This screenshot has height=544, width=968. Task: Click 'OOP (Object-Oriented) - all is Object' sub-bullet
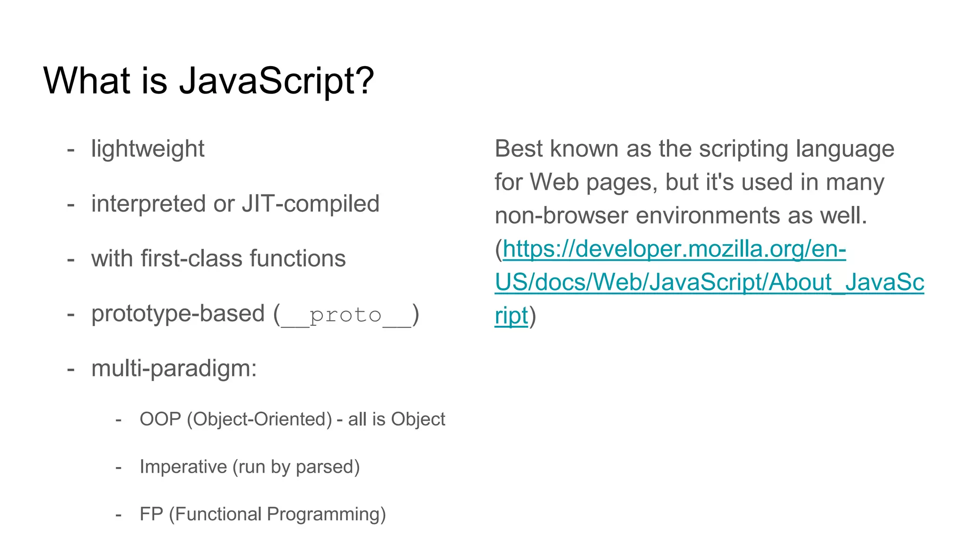292,419
